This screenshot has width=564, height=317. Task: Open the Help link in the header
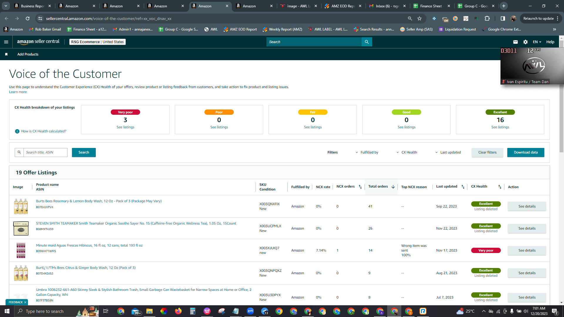point(550,42)
